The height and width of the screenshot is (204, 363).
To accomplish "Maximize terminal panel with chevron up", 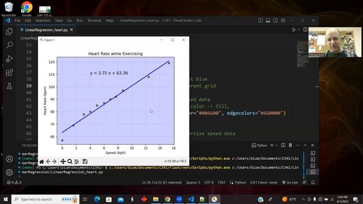I will tap(305, 145).
